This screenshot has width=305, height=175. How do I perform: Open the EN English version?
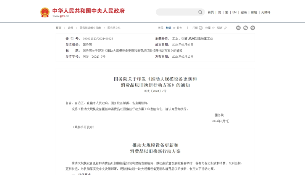pos(234,12)
